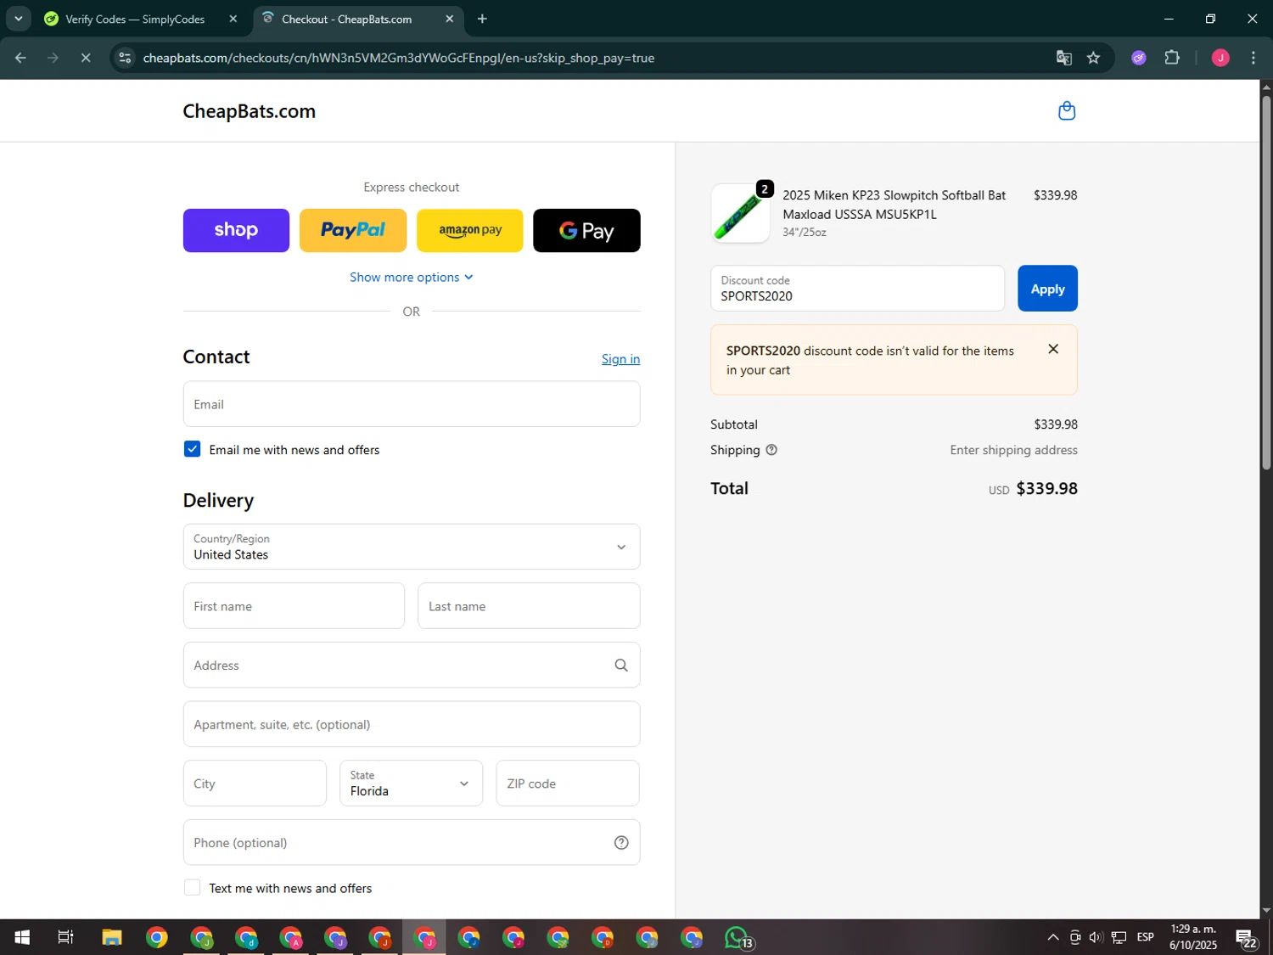This screenshot has height=955, width=1273.
Task: Open the tab search dropdown arrow
Action: (18, 19)
